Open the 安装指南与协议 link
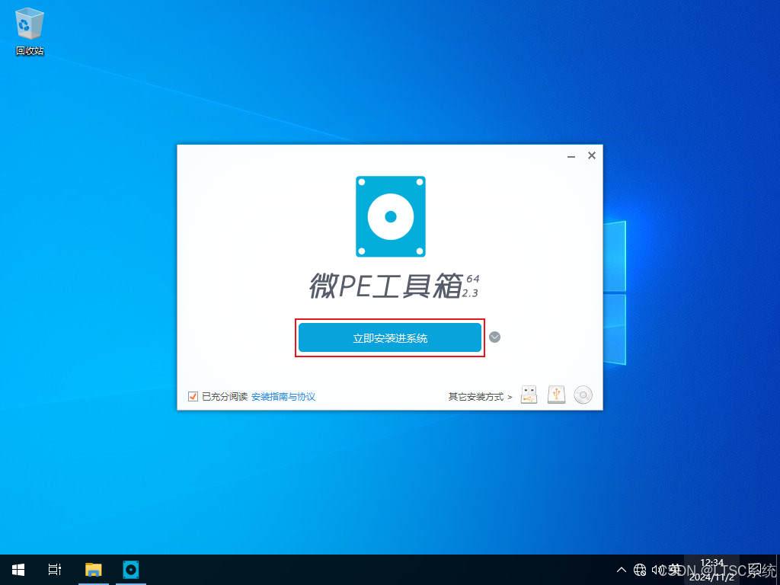This screenshot has height=585, width=780. [x=283, y=396]
